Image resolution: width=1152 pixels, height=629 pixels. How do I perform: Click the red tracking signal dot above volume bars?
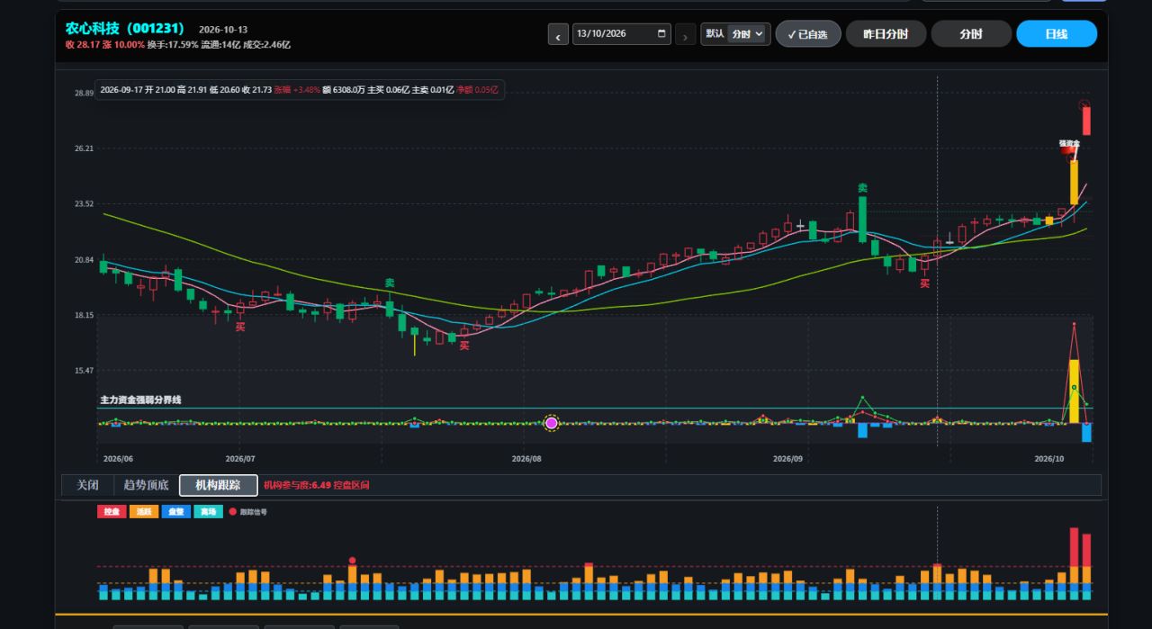coord(352,560)
